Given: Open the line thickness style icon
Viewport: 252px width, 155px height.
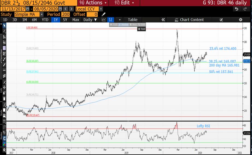Looking at the screenshot, I should coord(4,116).
